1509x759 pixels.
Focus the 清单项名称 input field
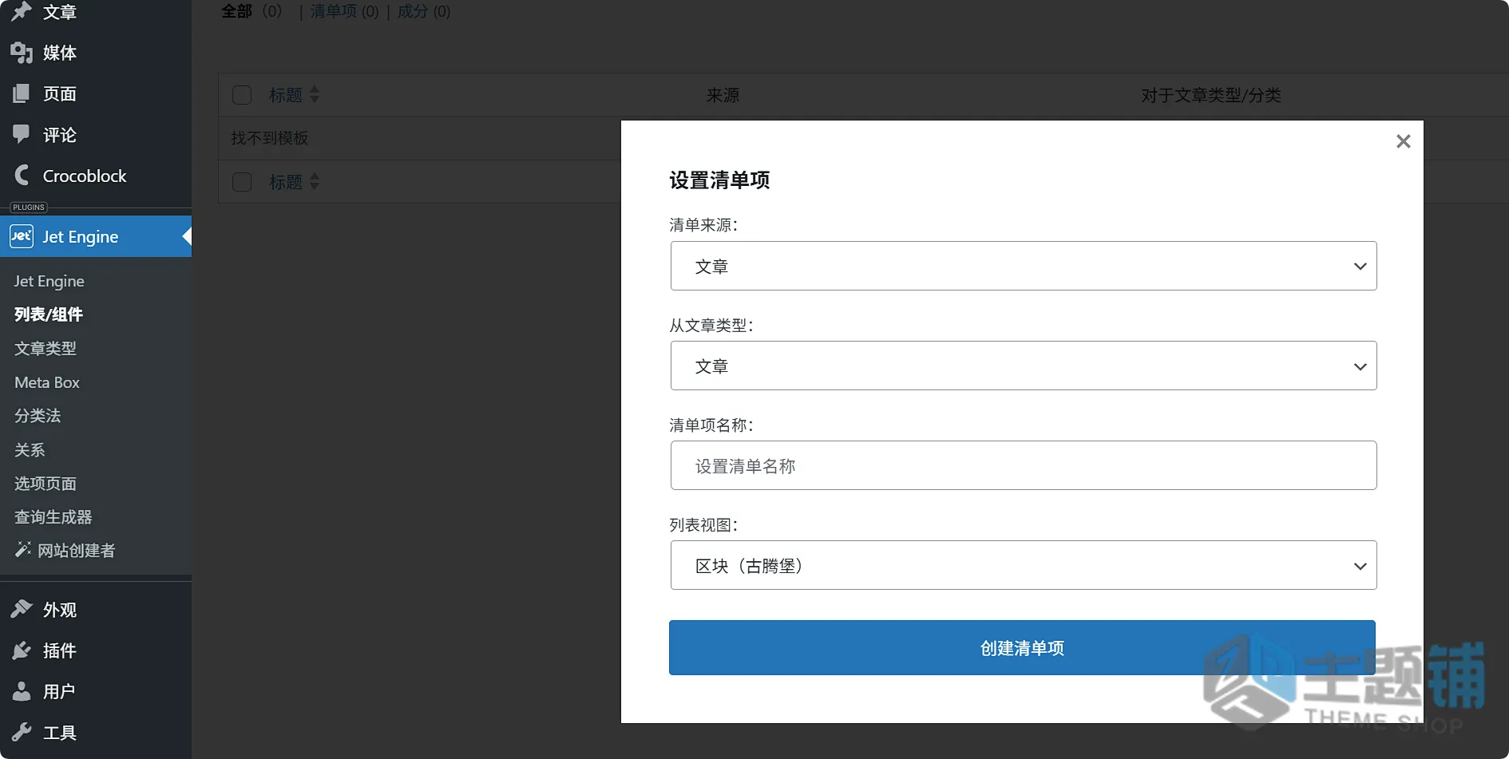1024,465
